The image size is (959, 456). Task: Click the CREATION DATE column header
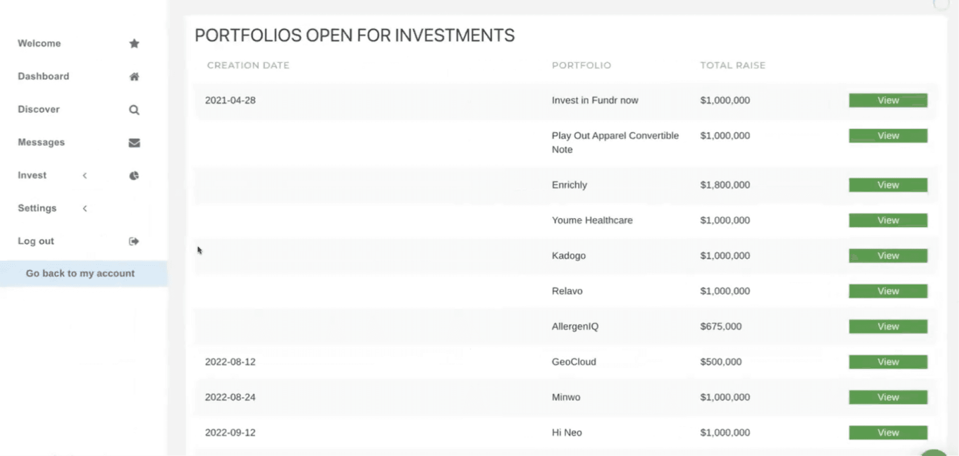coord(248,65)
